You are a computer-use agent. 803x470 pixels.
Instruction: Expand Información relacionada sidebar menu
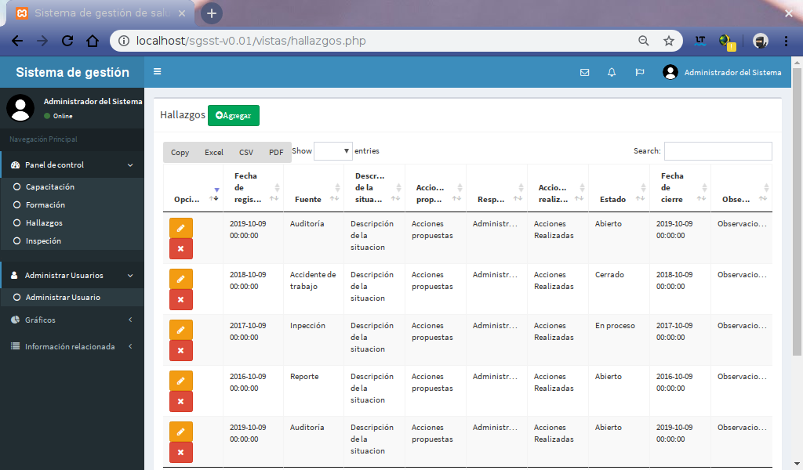[x=72, y=346]
